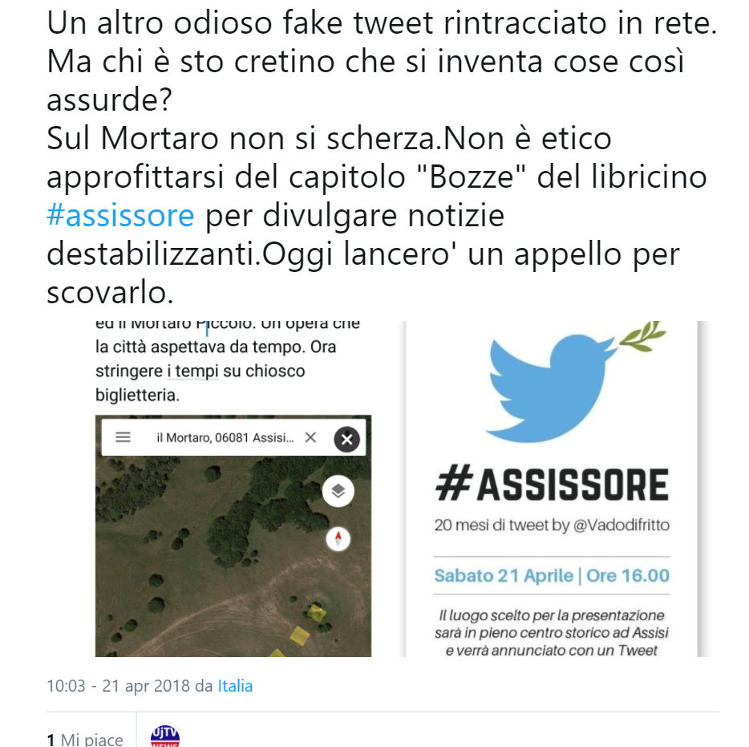View the 1 Mi piace likes count
Viewport: 749px width, 747px height.
pos(85,739)
